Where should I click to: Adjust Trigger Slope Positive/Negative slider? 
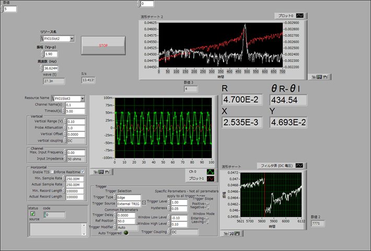pyautogui.click(x=208, y=206)
